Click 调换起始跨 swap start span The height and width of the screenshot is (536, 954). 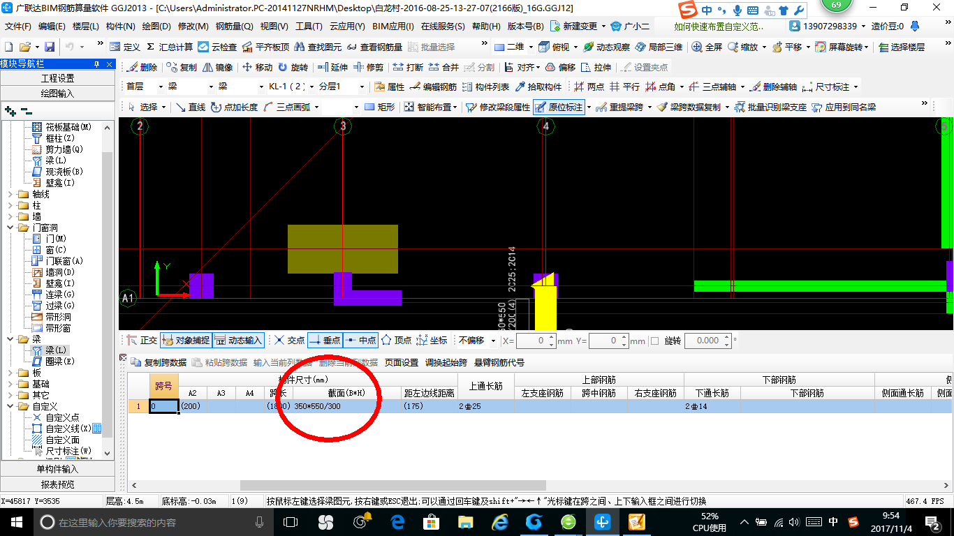(446, 362)
